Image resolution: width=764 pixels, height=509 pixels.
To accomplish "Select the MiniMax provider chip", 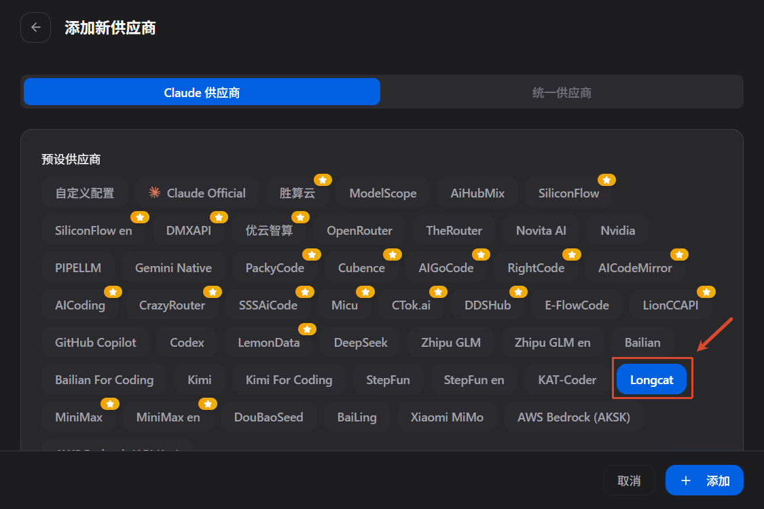I will pyautogui.click(x=79, y=417).
